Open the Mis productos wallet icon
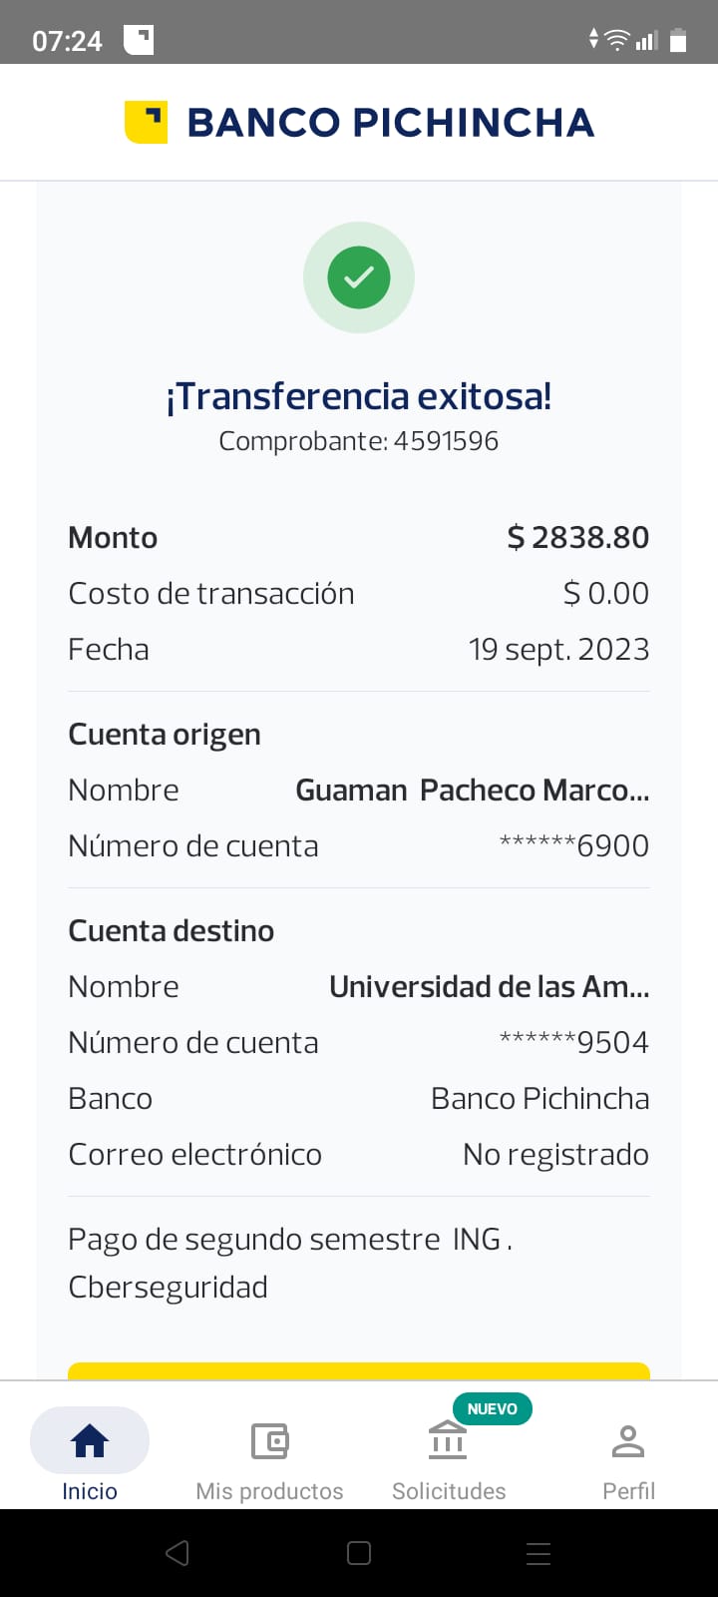 269,1441
